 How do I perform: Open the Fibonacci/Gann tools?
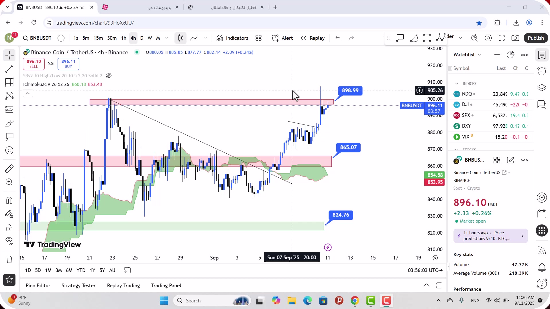[9, 82]
